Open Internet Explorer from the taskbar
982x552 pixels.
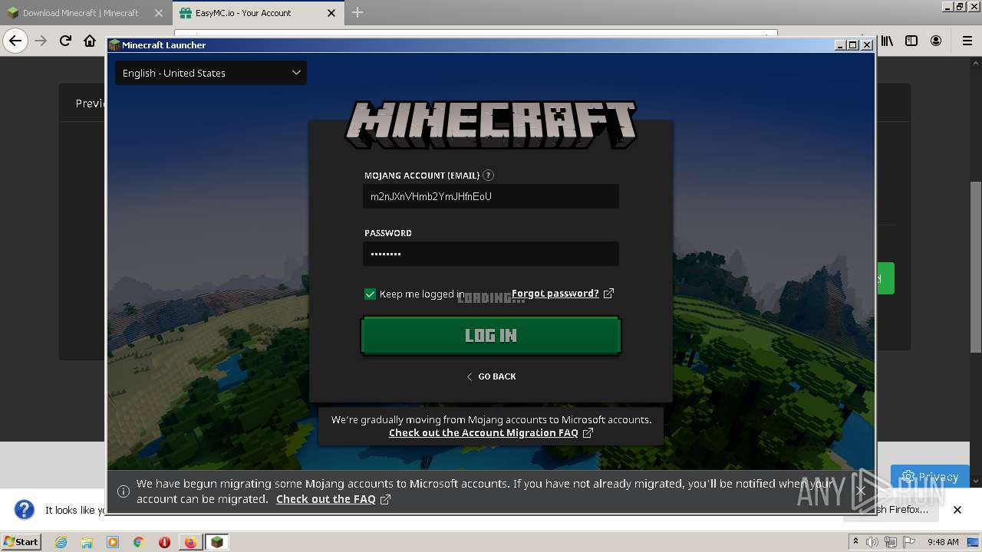(61, 542)
